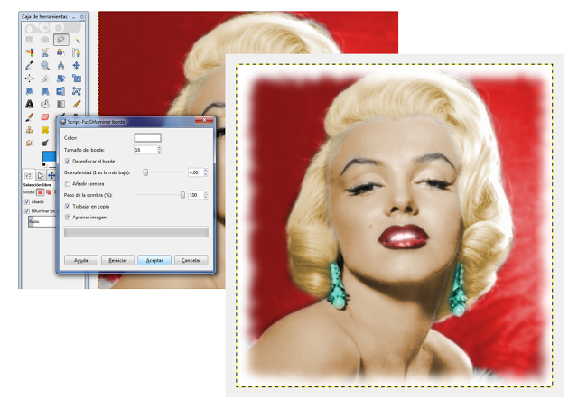This screenshot has height=409, width=578.
Task: Click the Peso de la sombra slider handle
Action: pos(182,195)
